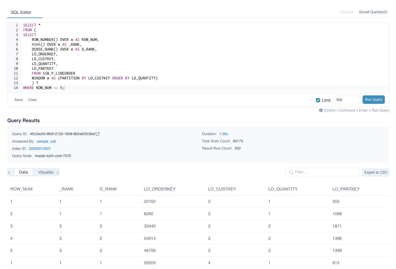The width and height of the screenshot is (396, 269).
Task: Open the Saved Queries(0) list
Action: pyautogui.click(x=373, y=12)
